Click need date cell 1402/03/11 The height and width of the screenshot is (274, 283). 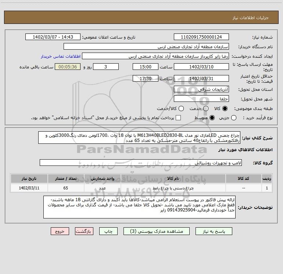[x=29, y=188]
